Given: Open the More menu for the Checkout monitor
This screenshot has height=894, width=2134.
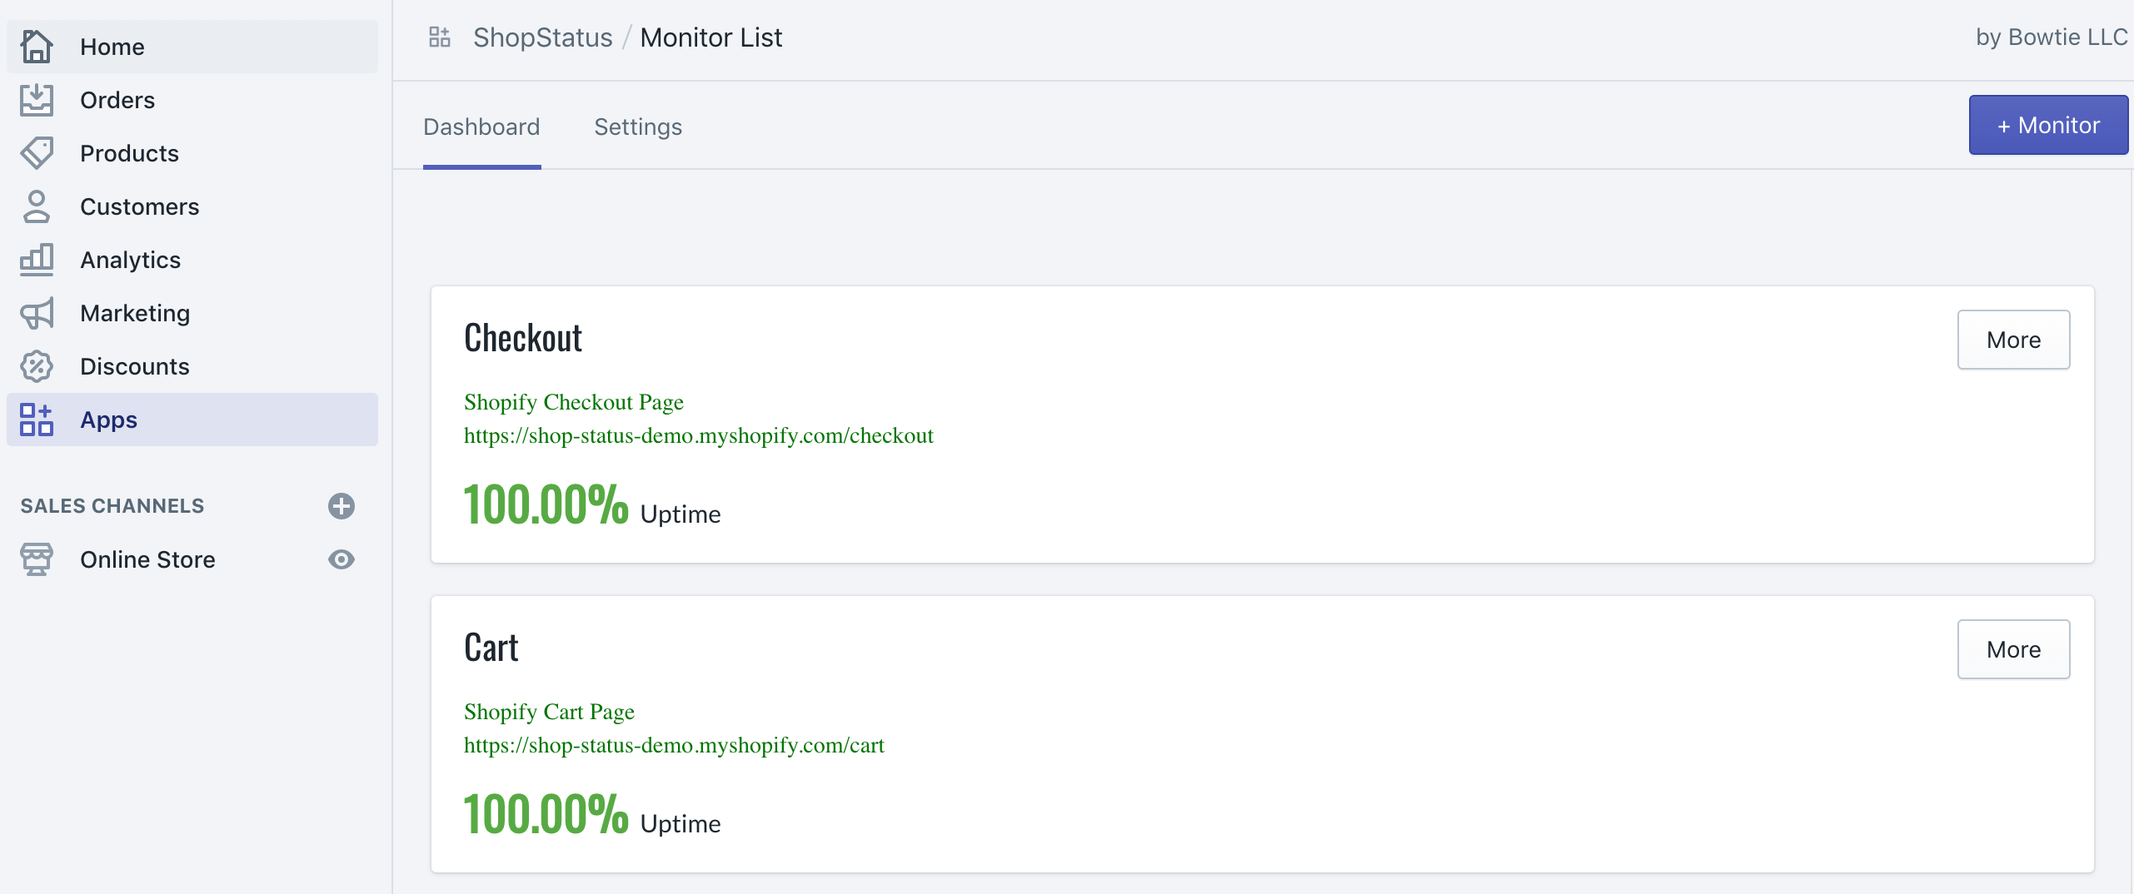Looking at the screenshot, I should tap(2013, 340).
